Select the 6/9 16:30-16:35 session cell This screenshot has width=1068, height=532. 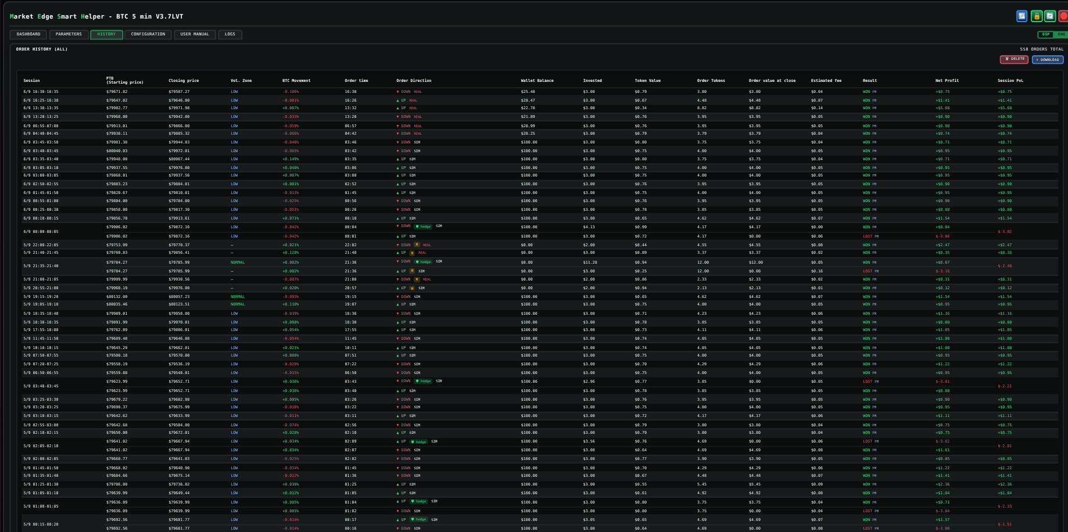coord(41,92)
